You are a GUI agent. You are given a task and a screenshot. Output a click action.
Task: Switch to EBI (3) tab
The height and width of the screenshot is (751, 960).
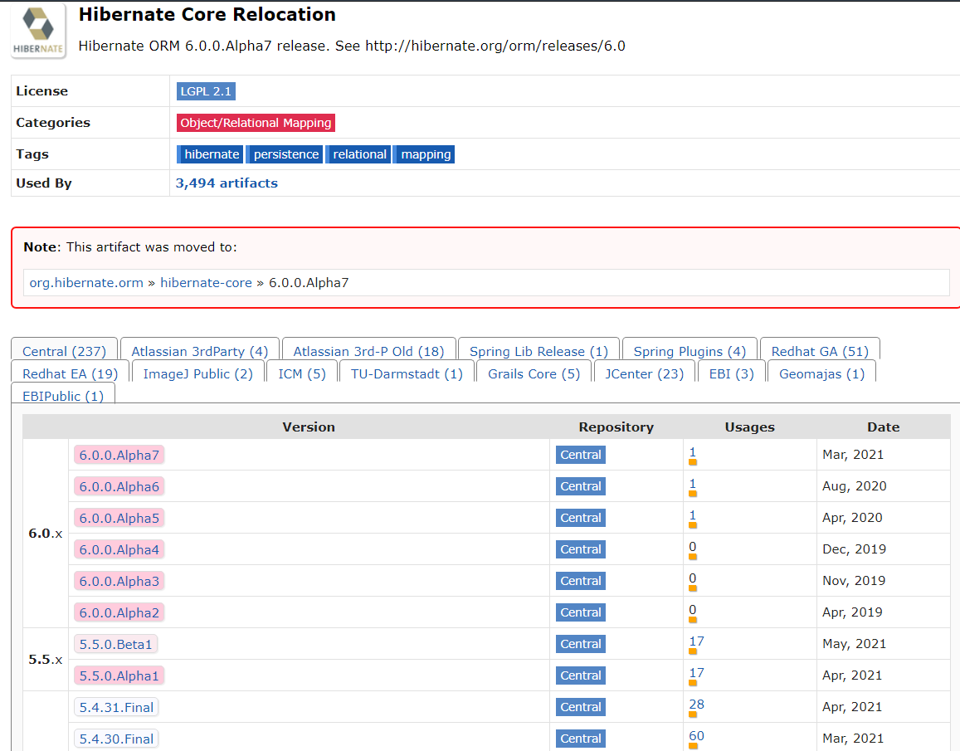[731, 373]
